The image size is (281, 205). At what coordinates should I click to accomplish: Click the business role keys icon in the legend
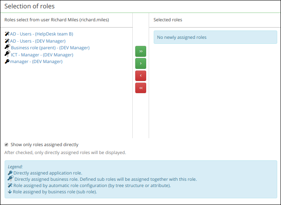click(10, 179)
